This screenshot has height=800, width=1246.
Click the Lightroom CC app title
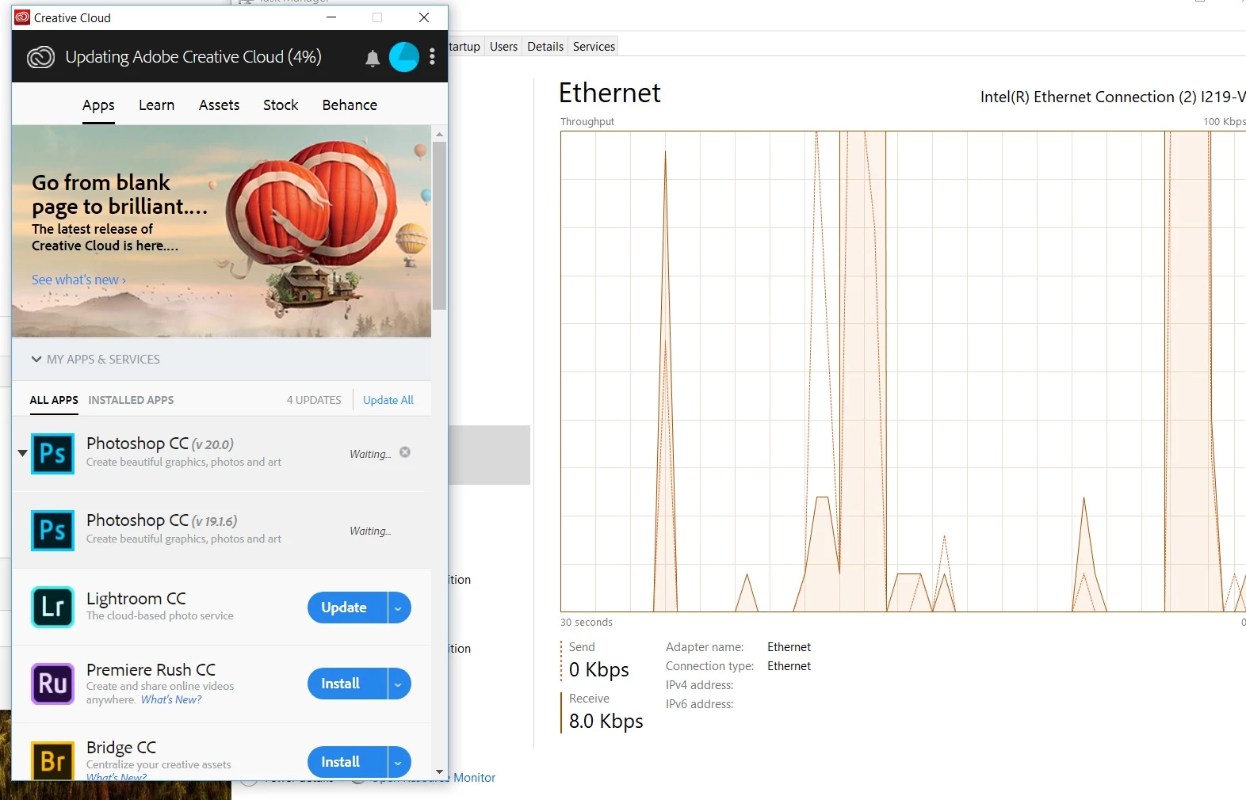pyautogui.click(x=136, y=599)
